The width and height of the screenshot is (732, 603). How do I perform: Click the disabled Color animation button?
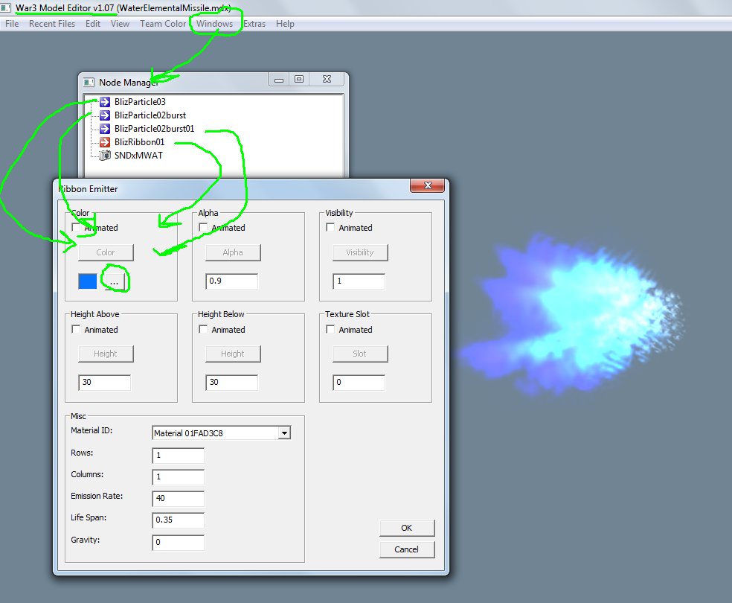[106, 252]
